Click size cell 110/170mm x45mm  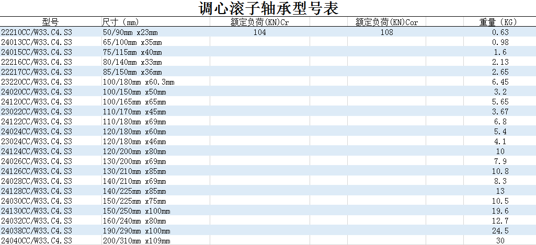coord(134,112)
